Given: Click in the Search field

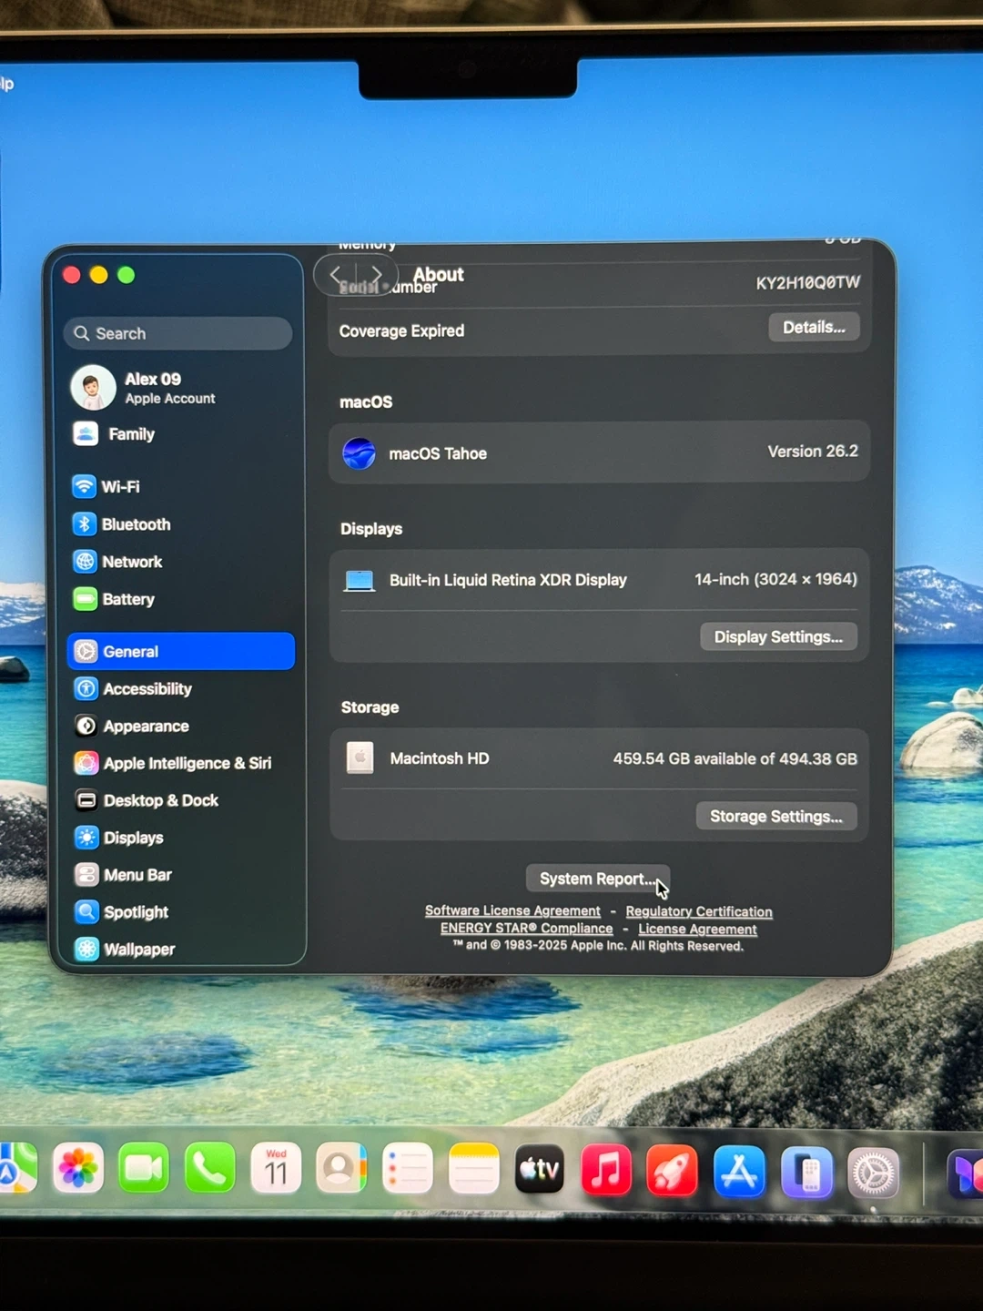Looking at the screenshot, I should click(x=178, y=333).
